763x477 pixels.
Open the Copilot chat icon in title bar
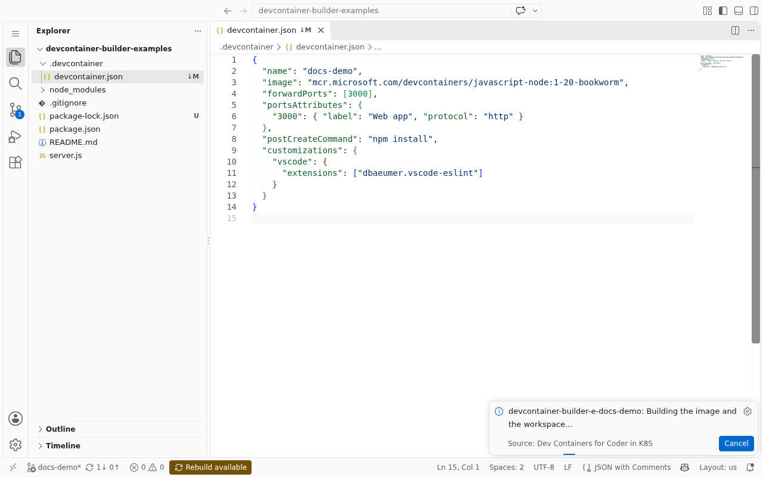(520, 11)
